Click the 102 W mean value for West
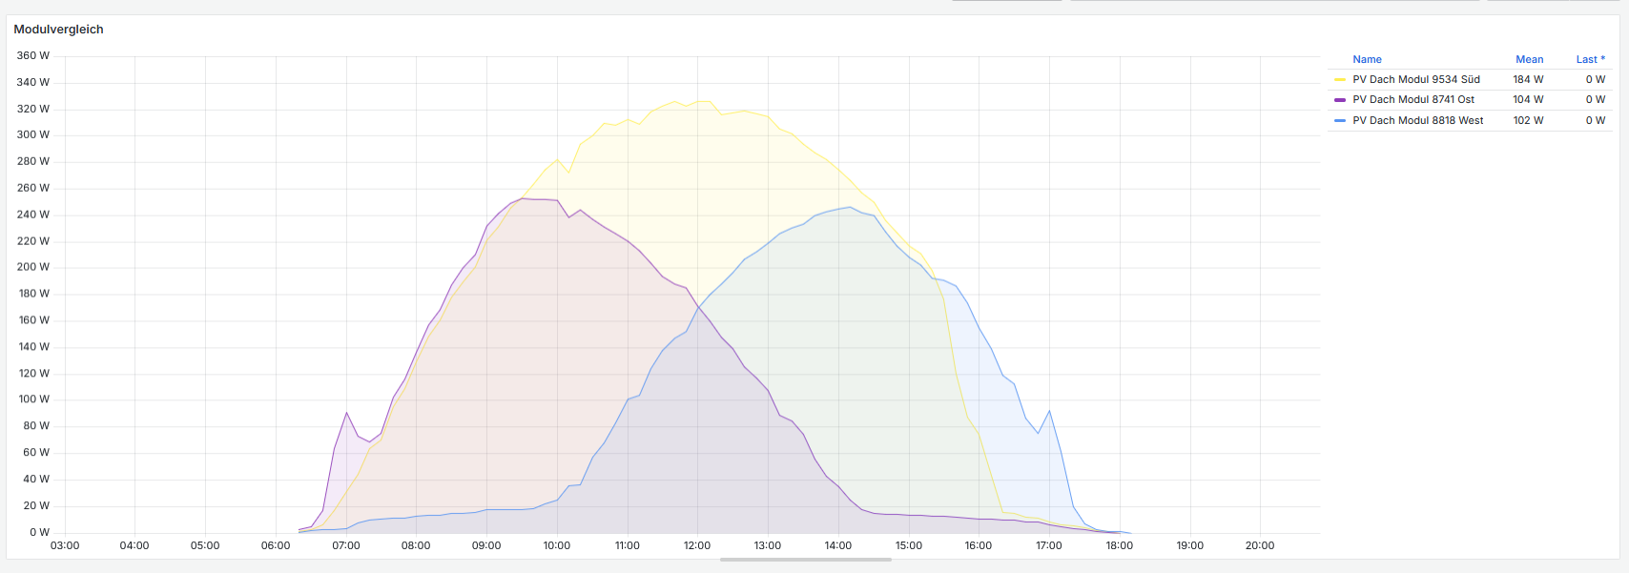 pyautogui.click(x=1528, y=121)
